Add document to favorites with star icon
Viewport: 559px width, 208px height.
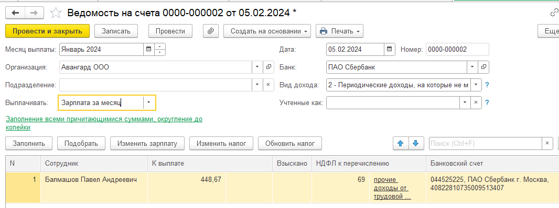coord(56,13)
